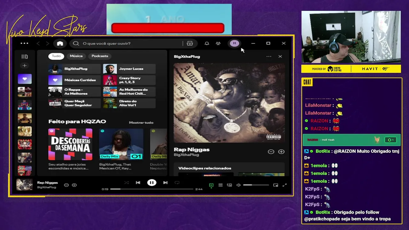409x230 pixels.
Task: Open O Rappa - As Melhores tile
Action: coord(74,92)
